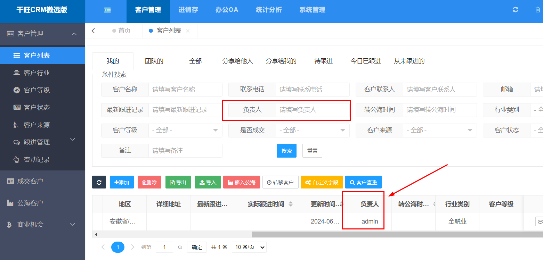Open the 10 条/页 page size dropdown
The width and height of the screenshot is (543, 260).
coord(249,247)
